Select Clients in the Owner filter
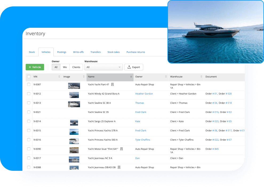264x190 pixels. [76, 67]
